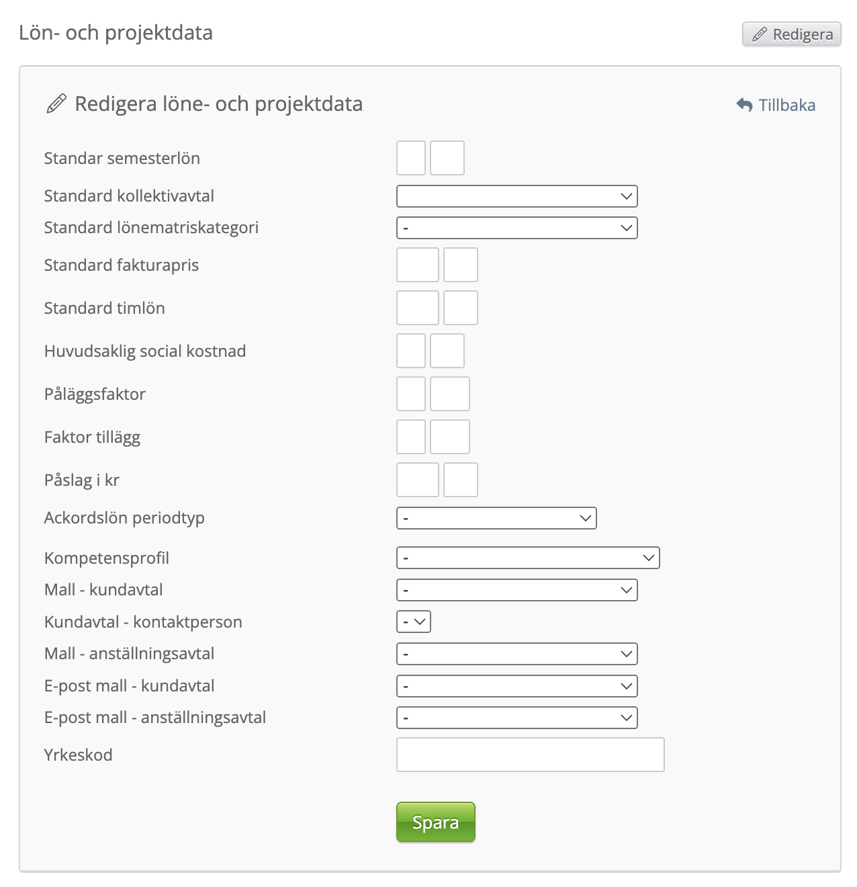Click the Tillbaka back-arrow link
This screenshot has height=887, width=857.
click(776, 105)
